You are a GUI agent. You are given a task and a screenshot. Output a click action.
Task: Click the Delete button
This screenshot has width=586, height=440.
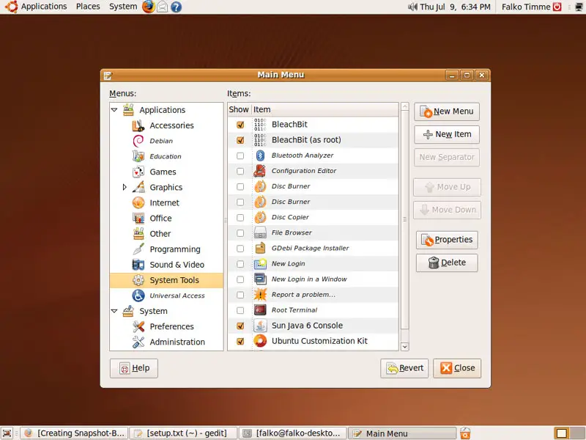[x=447, y=263]
